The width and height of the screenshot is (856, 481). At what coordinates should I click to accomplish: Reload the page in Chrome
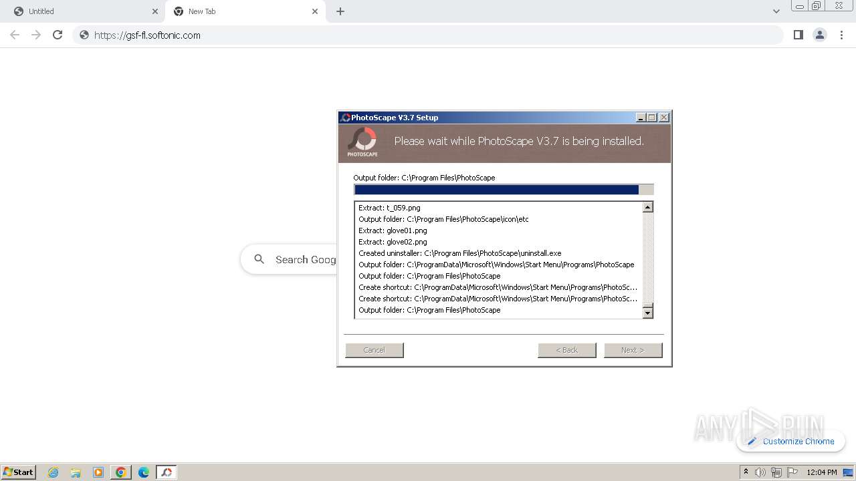[x=58, y=35]
